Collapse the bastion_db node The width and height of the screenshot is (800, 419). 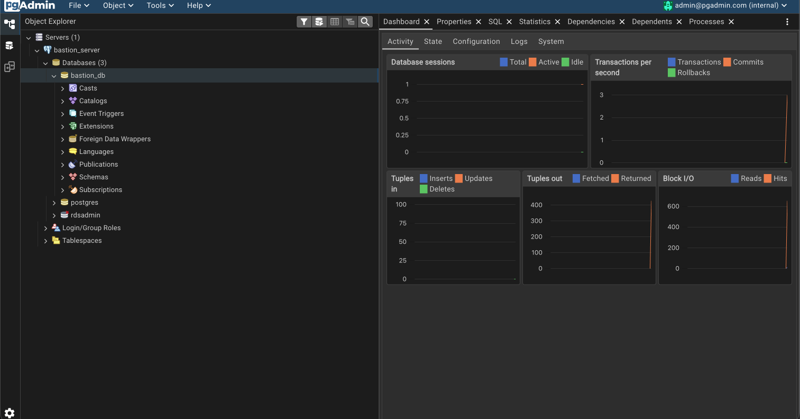tap(54, 76)
